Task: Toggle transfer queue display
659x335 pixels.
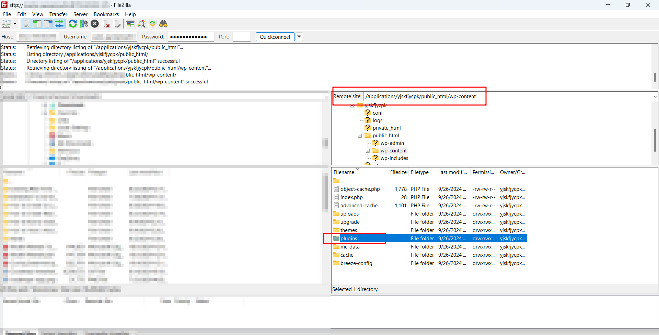Action: [59, 24]
